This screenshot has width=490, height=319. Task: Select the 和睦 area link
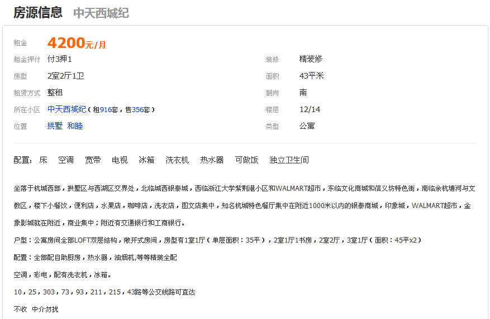point(75,126)
